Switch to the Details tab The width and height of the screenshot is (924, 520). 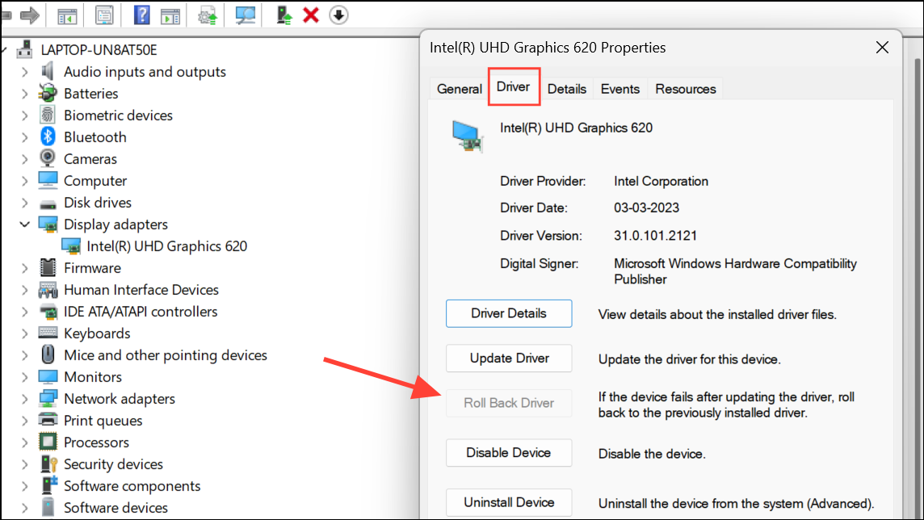click(566, 89)
